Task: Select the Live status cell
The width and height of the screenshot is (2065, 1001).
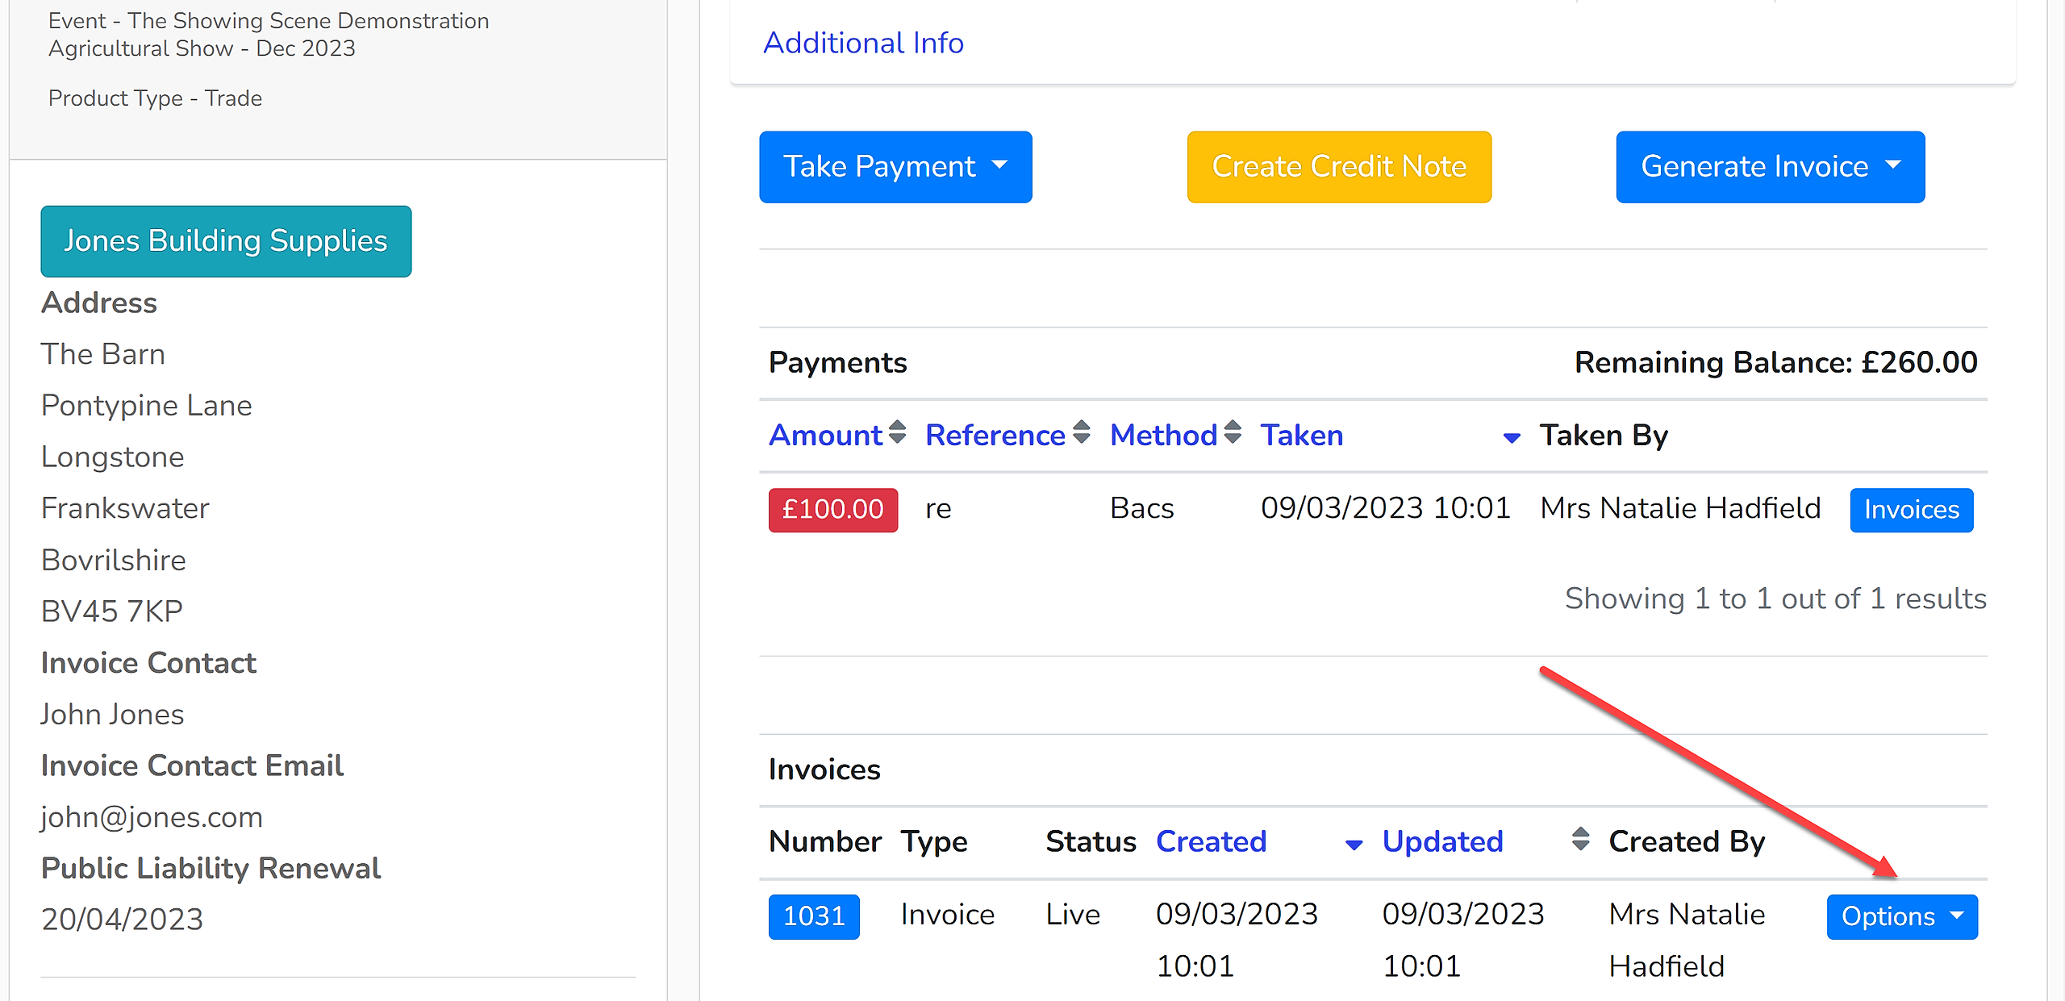Action: point(1073,915)
